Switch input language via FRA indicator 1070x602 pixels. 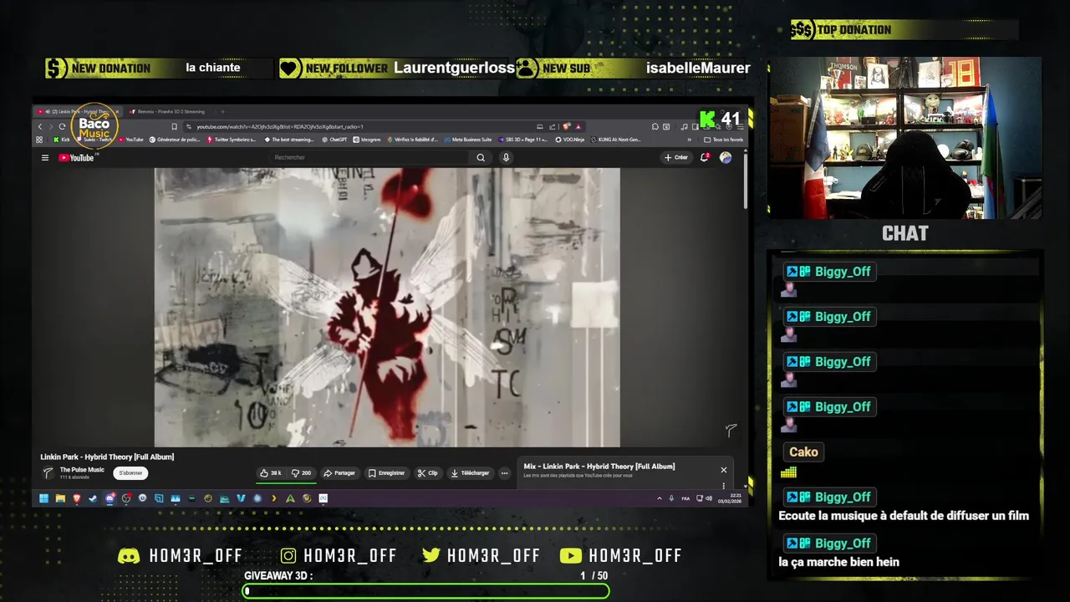coord(685,498)
